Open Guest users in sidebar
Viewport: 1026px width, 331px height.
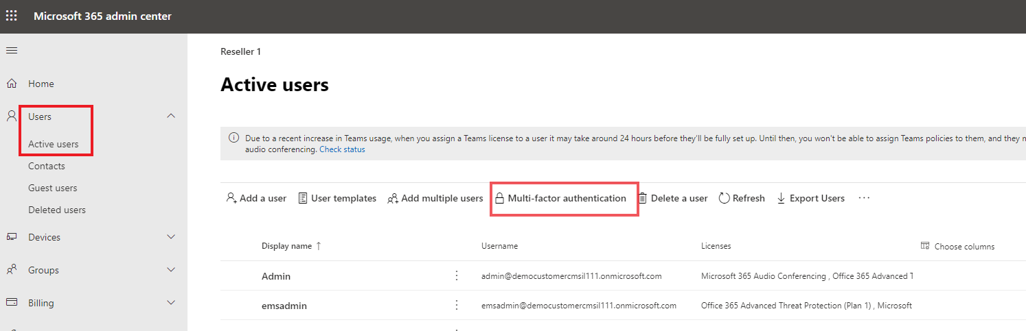pos(53,188)
